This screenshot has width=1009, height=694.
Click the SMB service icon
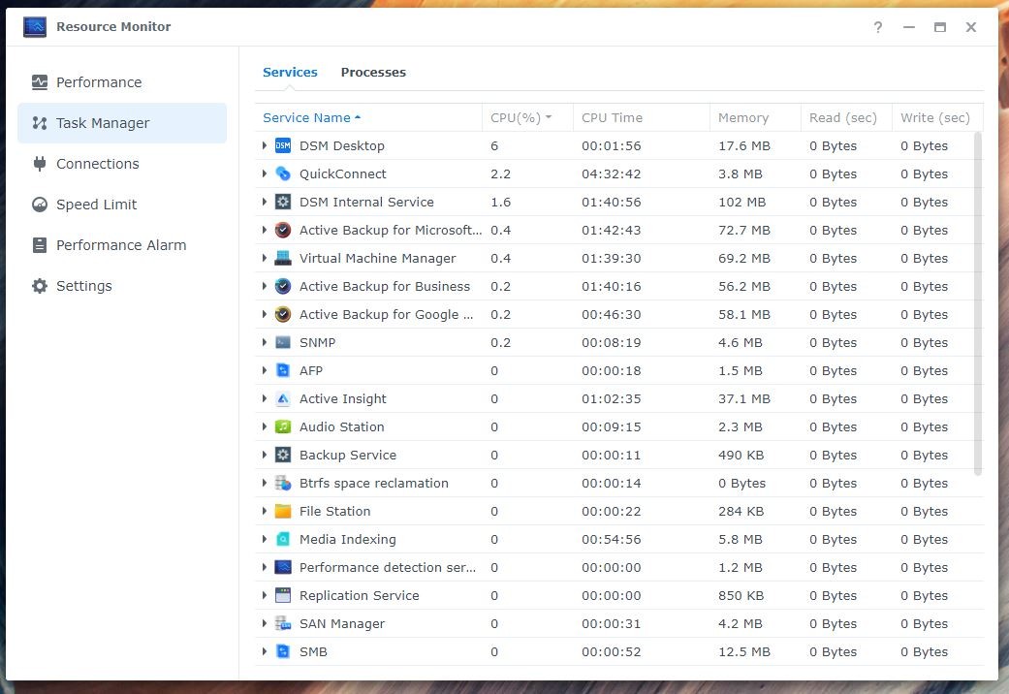tap(282, 651)
